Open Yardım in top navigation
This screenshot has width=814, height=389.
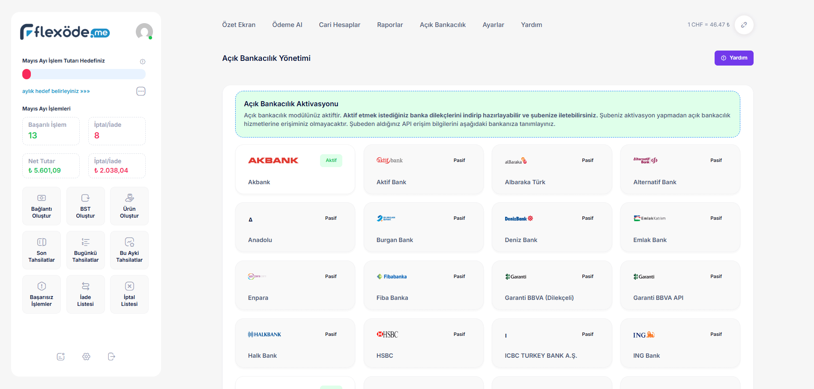[x=531, y=25]
